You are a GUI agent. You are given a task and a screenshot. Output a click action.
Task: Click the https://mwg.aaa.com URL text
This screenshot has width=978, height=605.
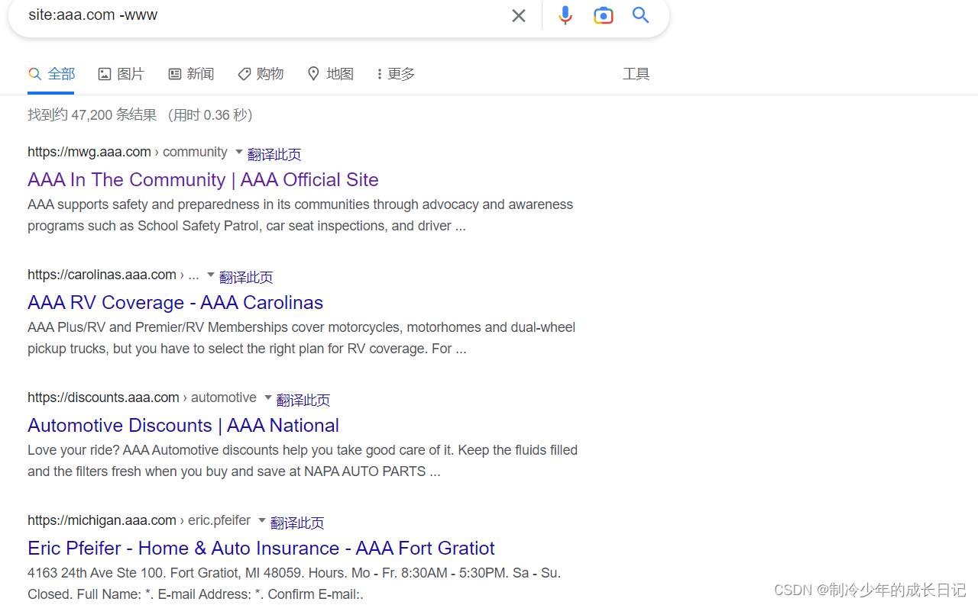tap(89, 152)
